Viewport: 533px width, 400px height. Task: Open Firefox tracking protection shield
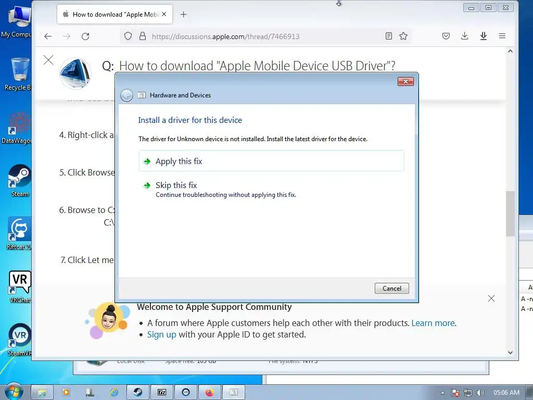pos(128,36)
